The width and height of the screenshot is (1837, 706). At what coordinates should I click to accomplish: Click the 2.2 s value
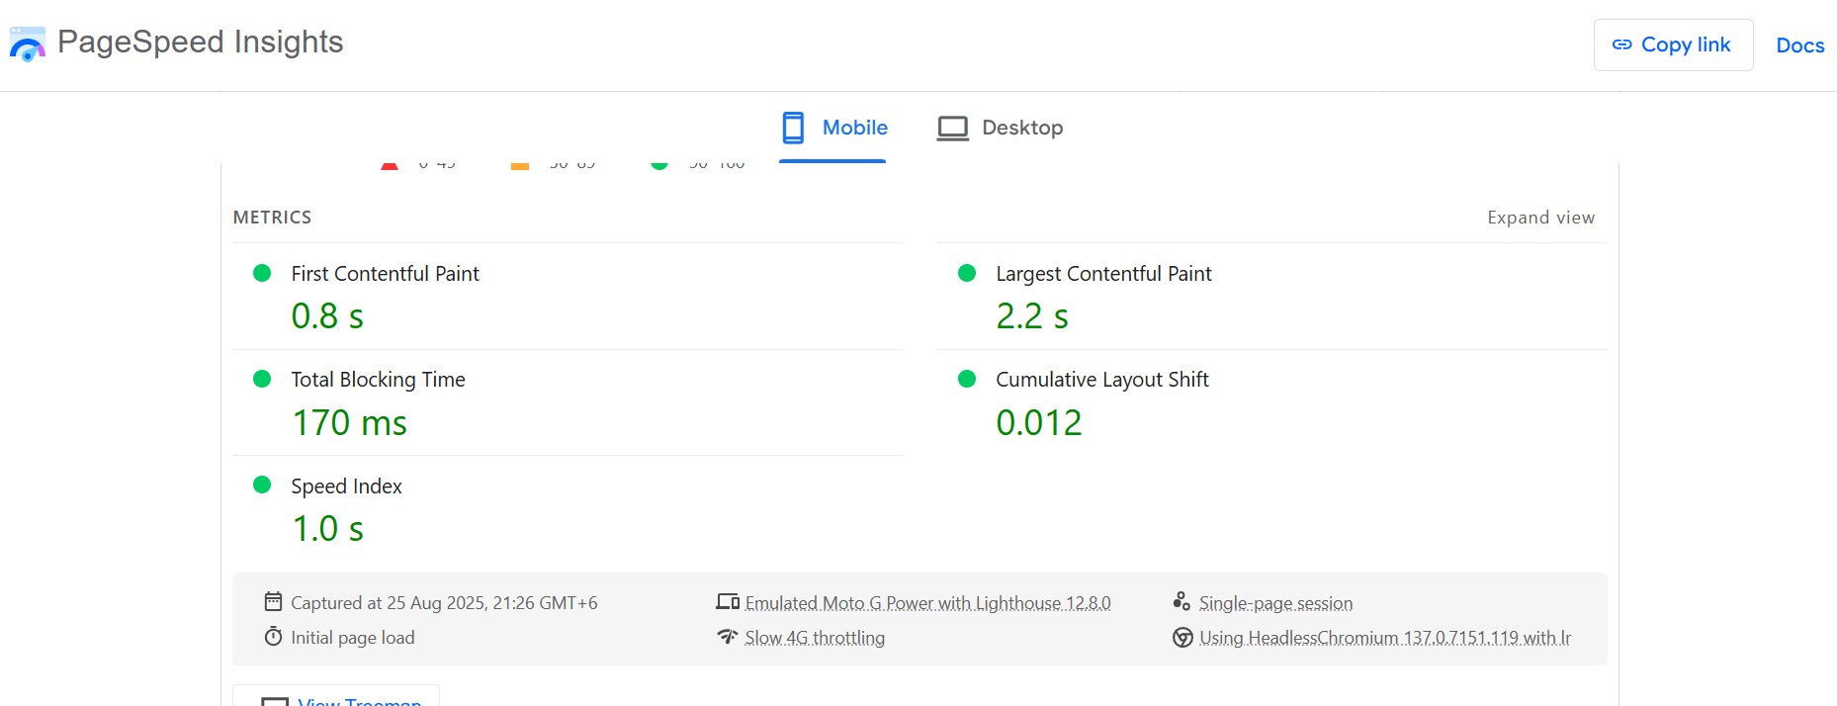(x=1032, y=316)
